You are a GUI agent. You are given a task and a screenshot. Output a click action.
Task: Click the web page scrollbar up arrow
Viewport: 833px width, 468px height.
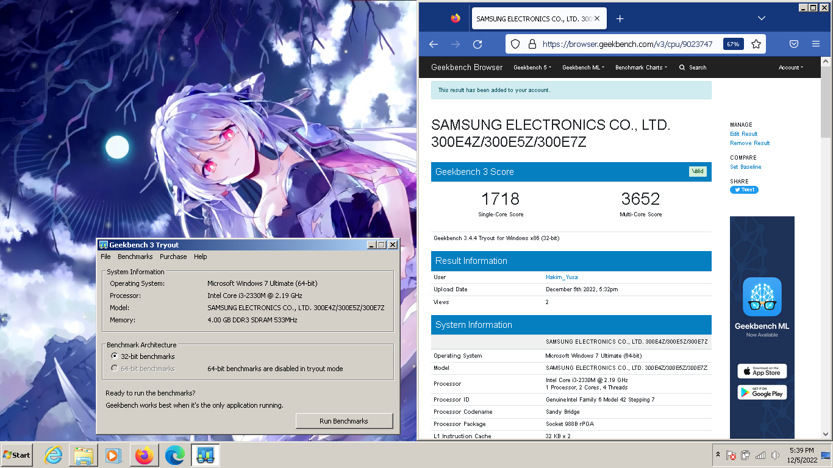(826, 62)
